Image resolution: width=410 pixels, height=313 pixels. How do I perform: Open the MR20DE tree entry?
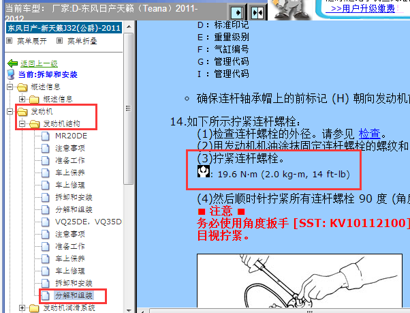click(x=71, y=136)
